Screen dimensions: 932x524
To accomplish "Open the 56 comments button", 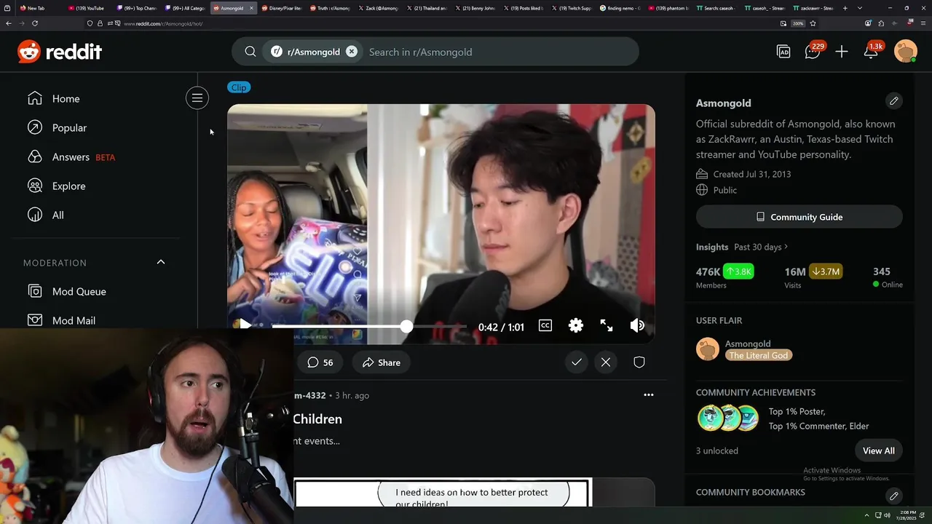I will pyautogui.click(x=320, y=362).
